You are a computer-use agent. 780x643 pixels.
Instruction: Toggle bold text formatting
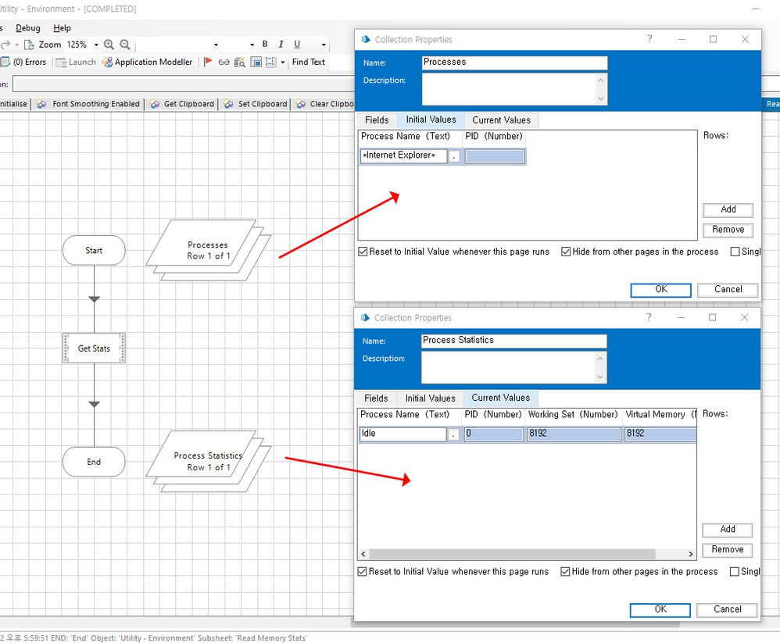coord(265,45)
